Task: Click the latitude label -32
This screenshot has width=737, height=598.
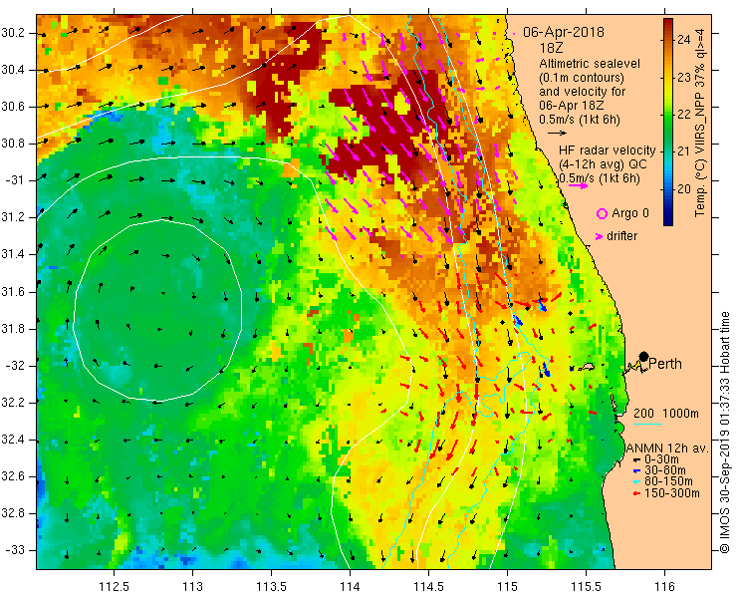Action: pos(17,366)
